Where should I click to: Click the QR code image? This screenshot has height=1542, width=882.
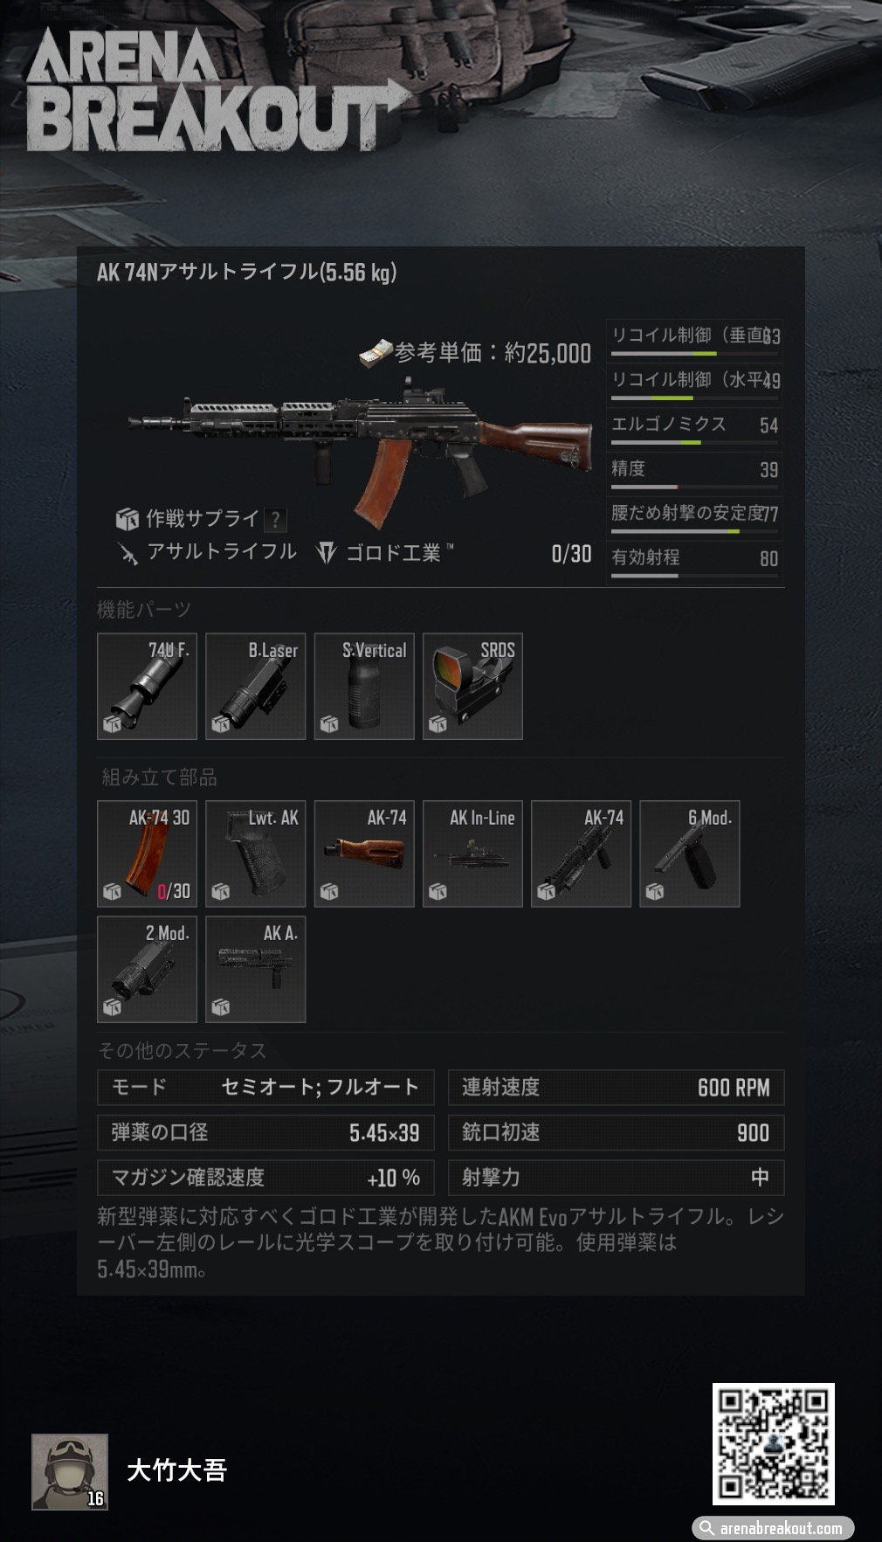click(x=773, y=1443)
